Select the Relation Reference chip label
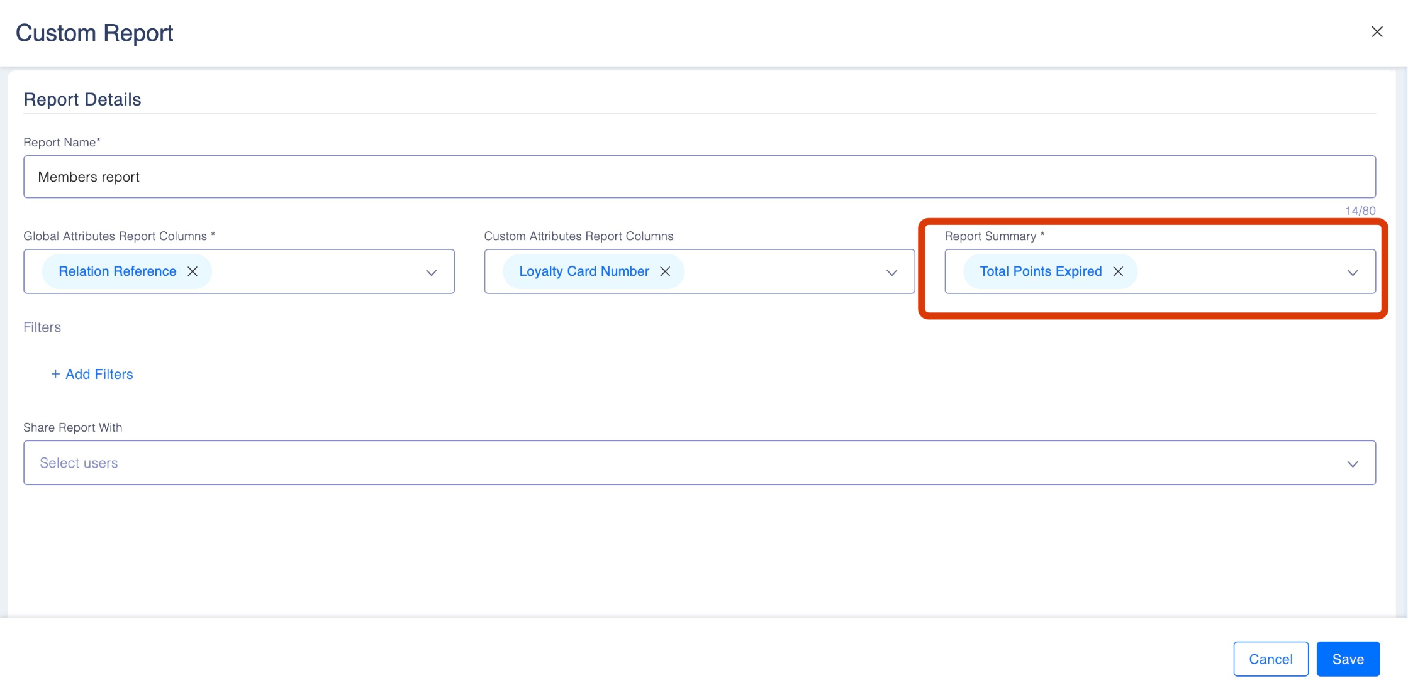This screenshot has width=1408, height=700. pos(118,271)
